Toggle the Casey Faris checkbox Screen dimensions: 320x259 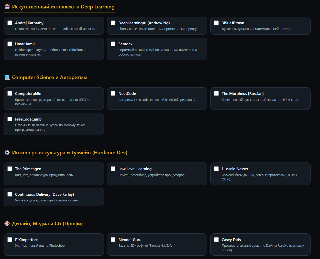(216, 240)
